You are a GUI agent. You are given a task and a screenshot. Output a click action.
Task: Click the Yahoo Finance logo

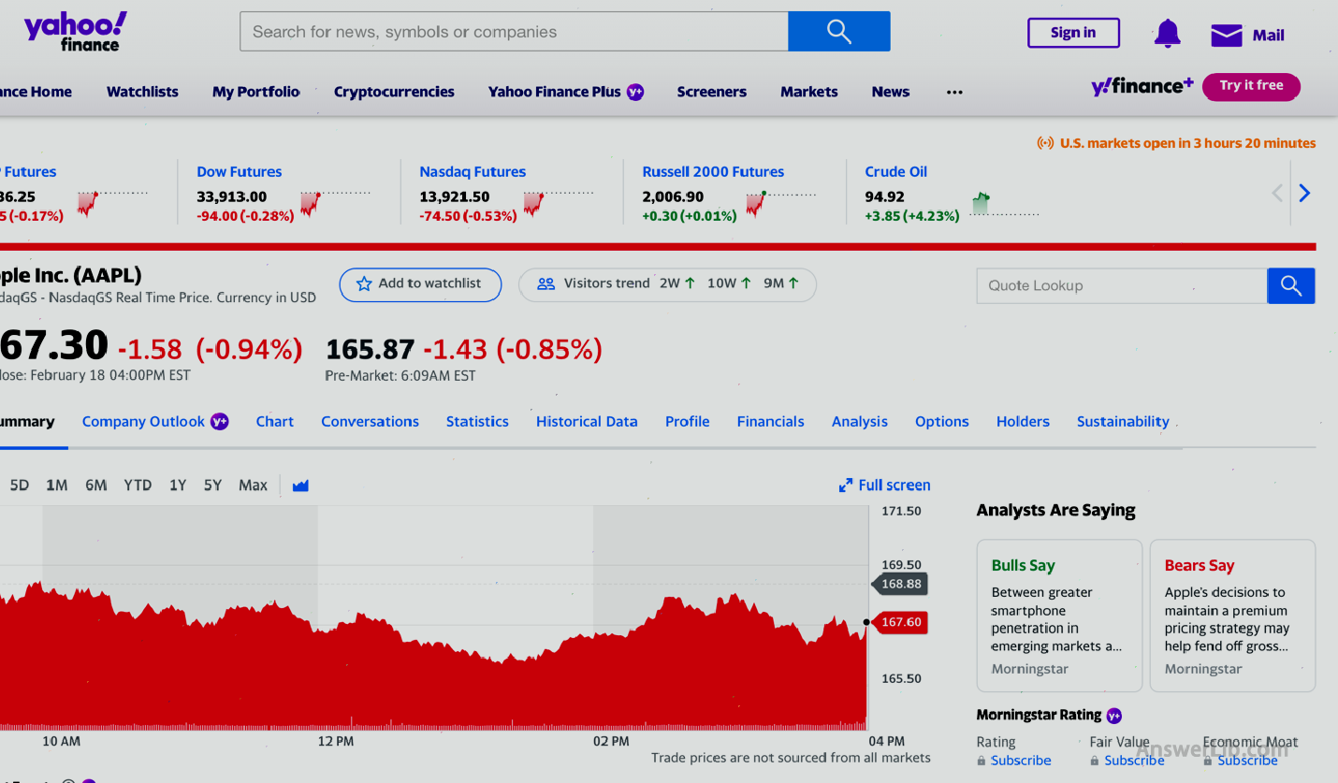(x=76, y=33)
